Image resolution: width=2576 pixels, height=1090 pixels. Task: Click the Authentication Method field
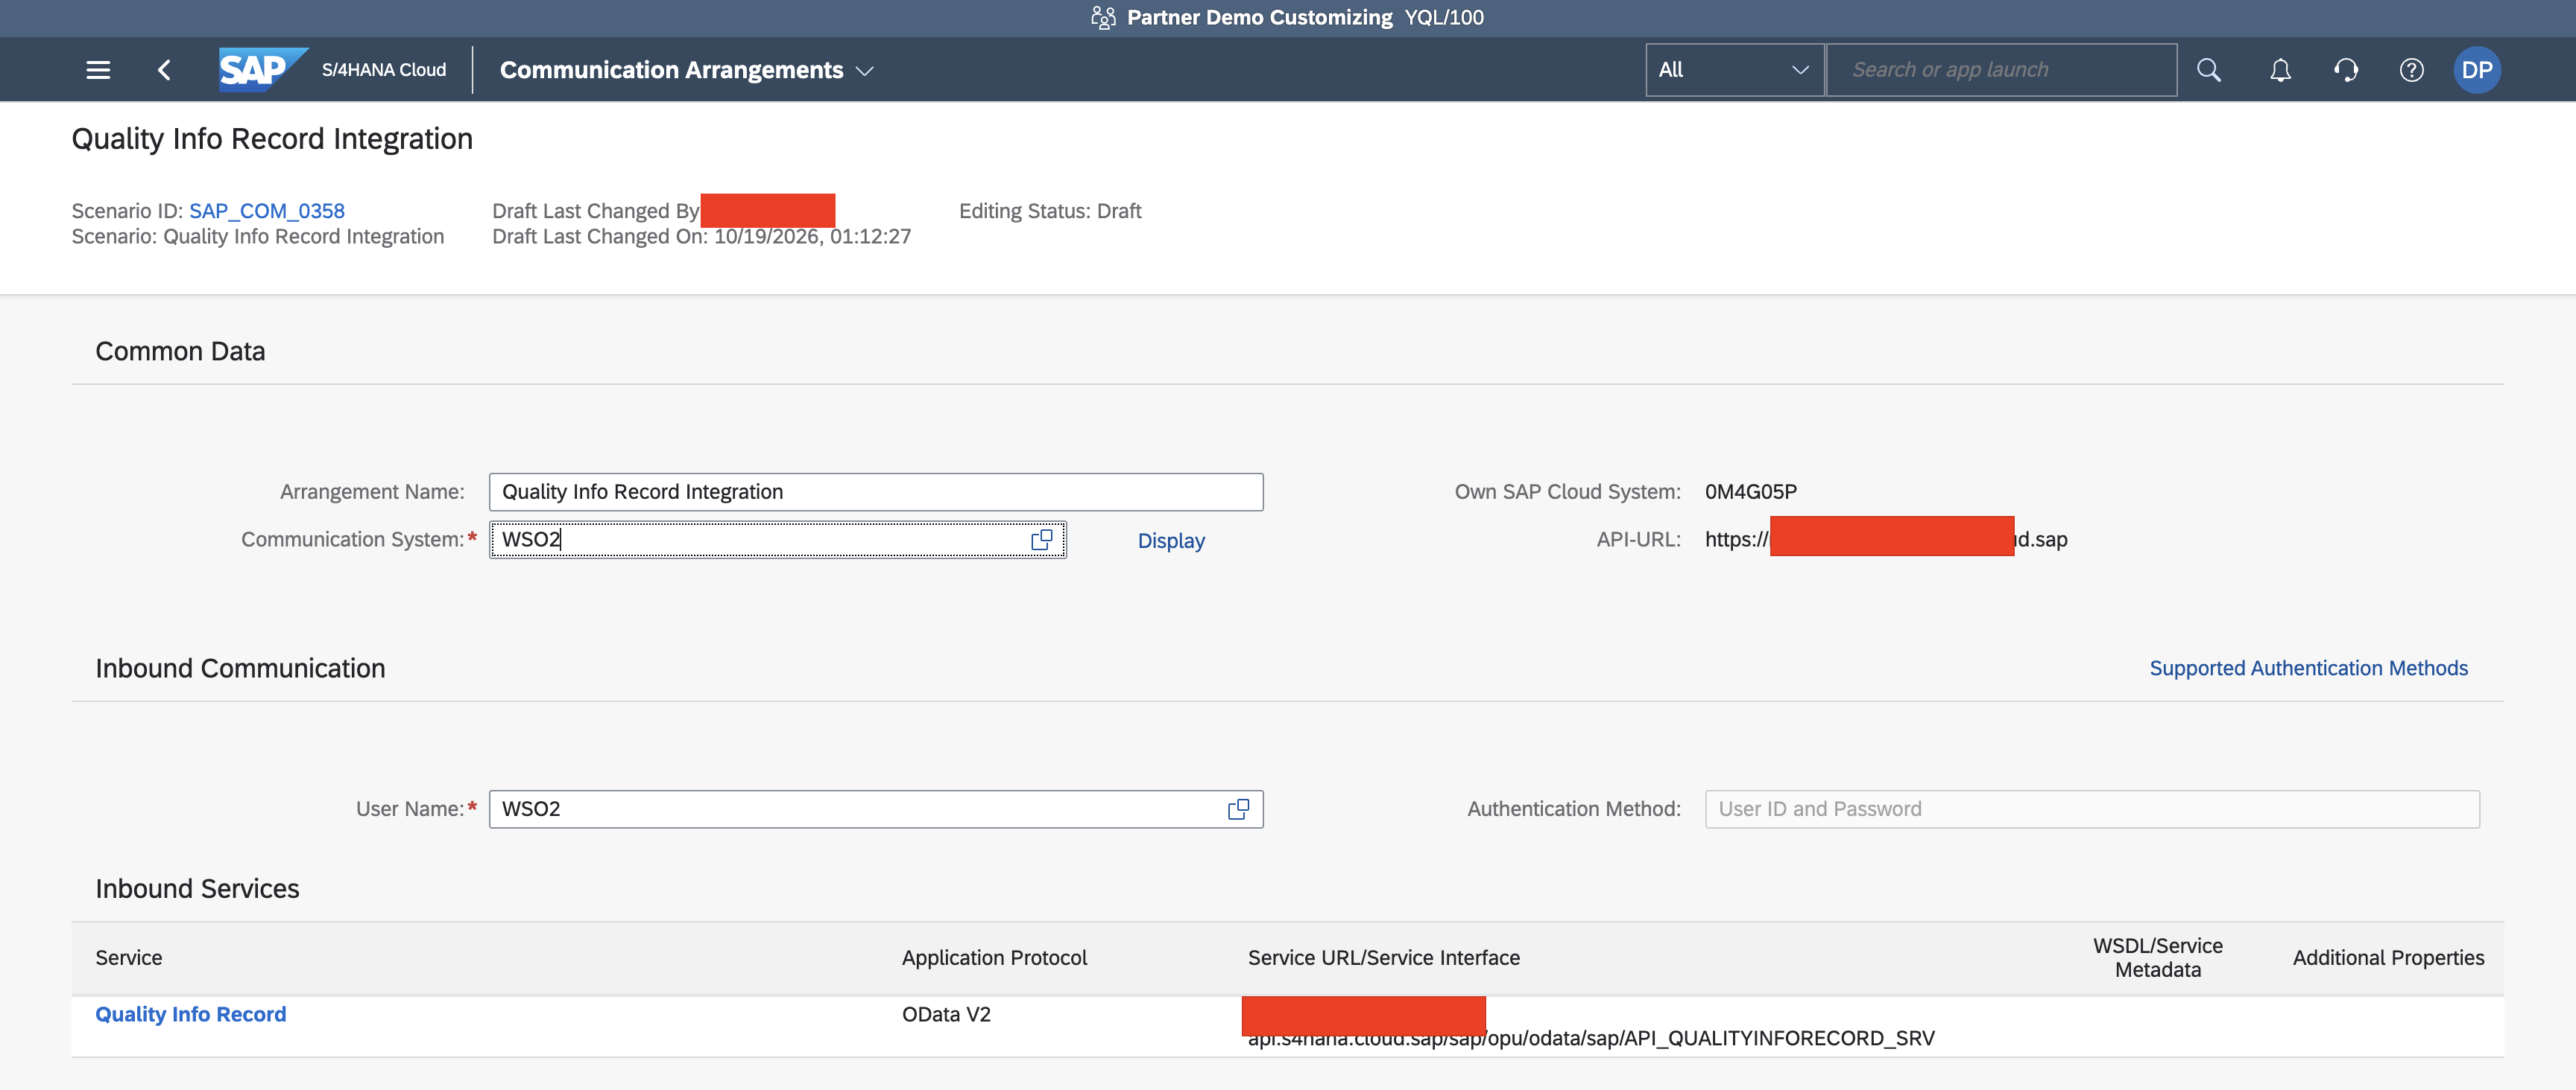point(2092,809)
